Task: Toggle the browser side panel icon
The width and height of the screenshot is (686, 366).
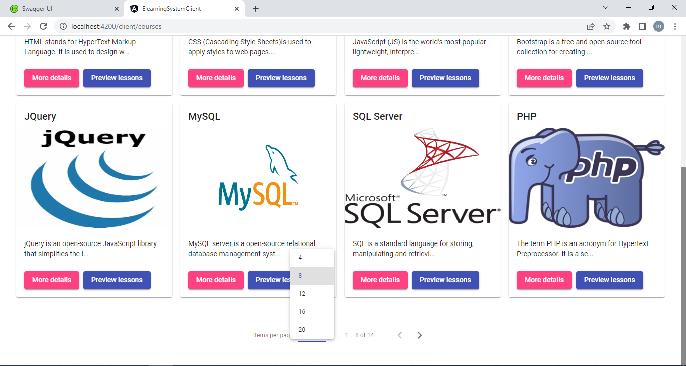Action: click(x=642, y=26)
